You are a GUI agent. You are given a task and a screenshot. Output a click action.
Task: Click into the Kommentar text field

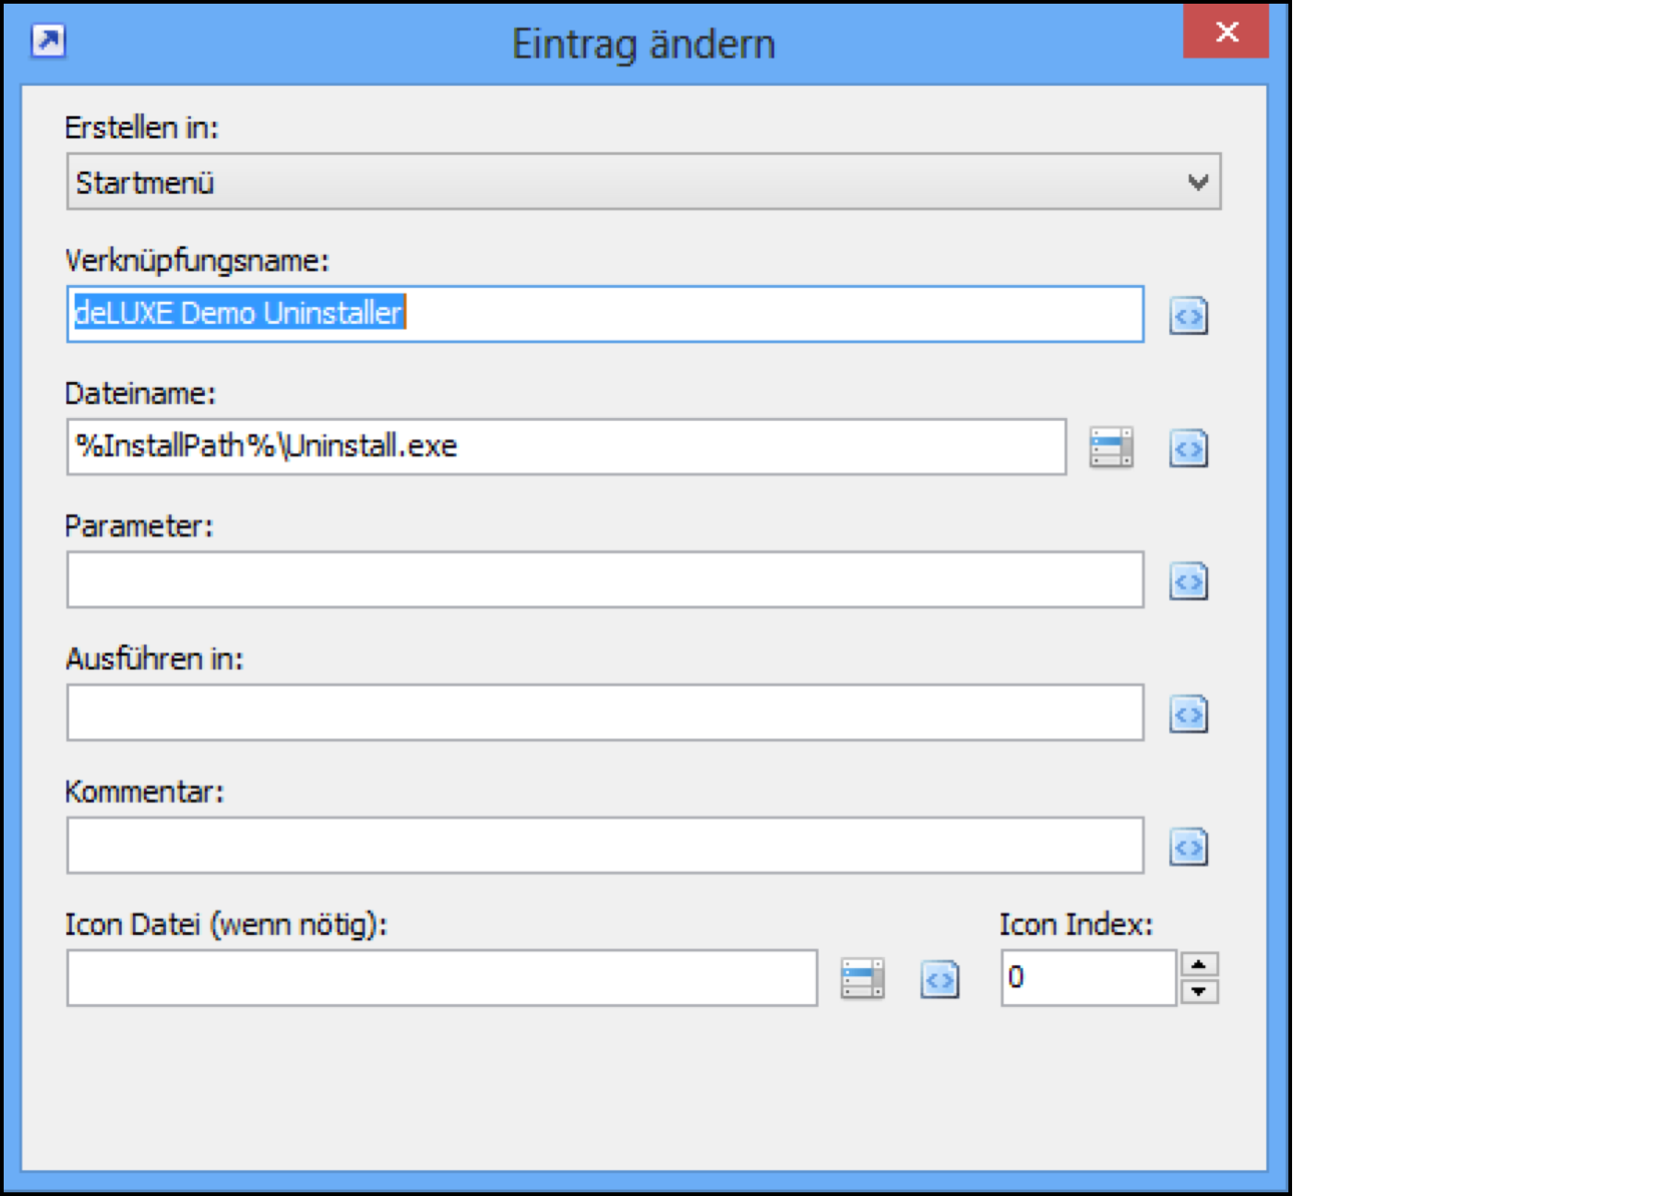605,845
